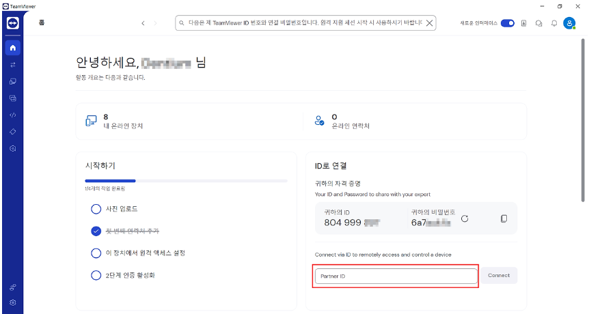Select the 이 장치에서 원격 액세스 설정 circle
This screenshot has height=314, width=589.
(96, 253)
